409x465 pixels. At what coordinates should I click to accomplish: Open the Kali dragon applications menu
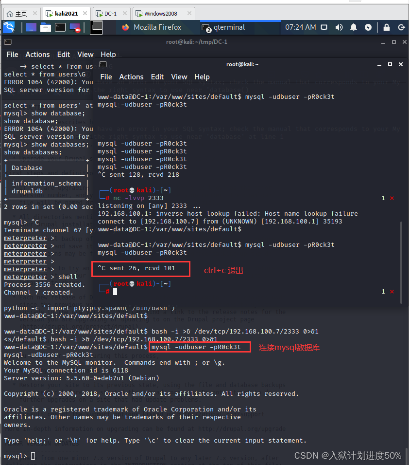[9, 27]
